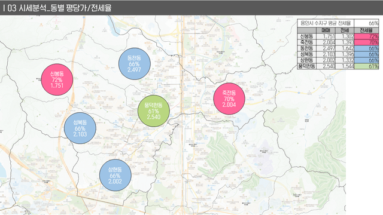Click the blue 66% cell in 상현동 row
Screen dimensions: 383x215
[x=366, y=60]
